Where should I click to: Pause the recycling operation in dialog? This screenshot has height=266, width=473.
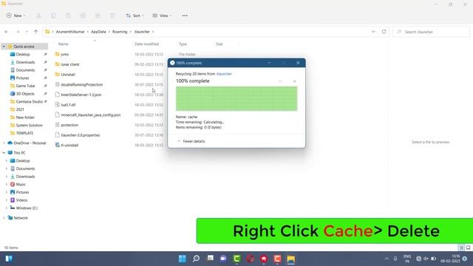click(280, 81)
